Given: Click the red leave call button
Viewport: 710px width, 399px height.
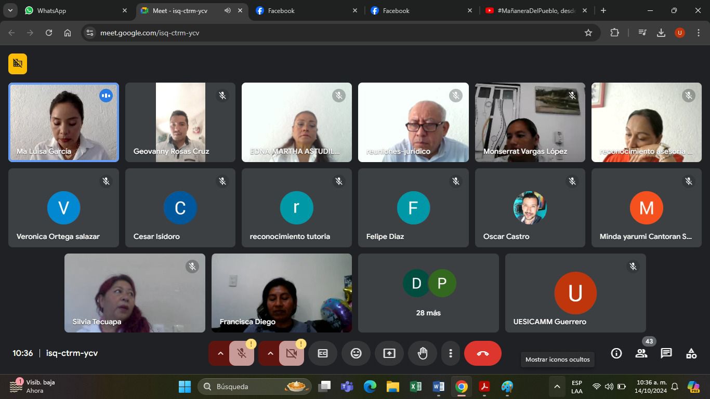Looking at the screenshot, I should point(482,353).
